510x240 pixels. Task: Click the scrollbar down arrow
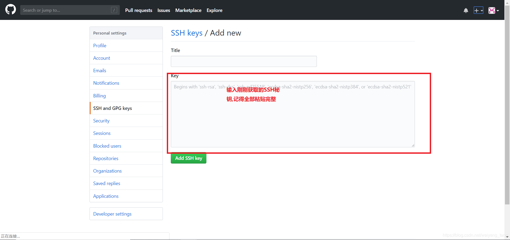click(507, 237)
